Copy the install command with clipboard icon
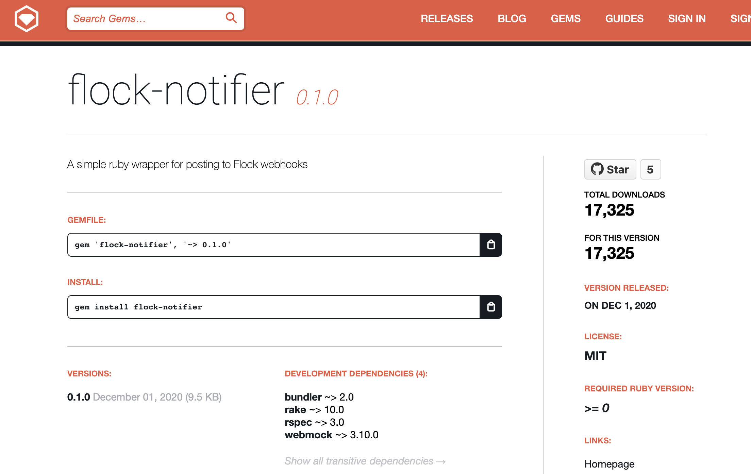Image resolution: width=751 pixels, height=474 pixels. pyautogui.click(x=491, y=307)
